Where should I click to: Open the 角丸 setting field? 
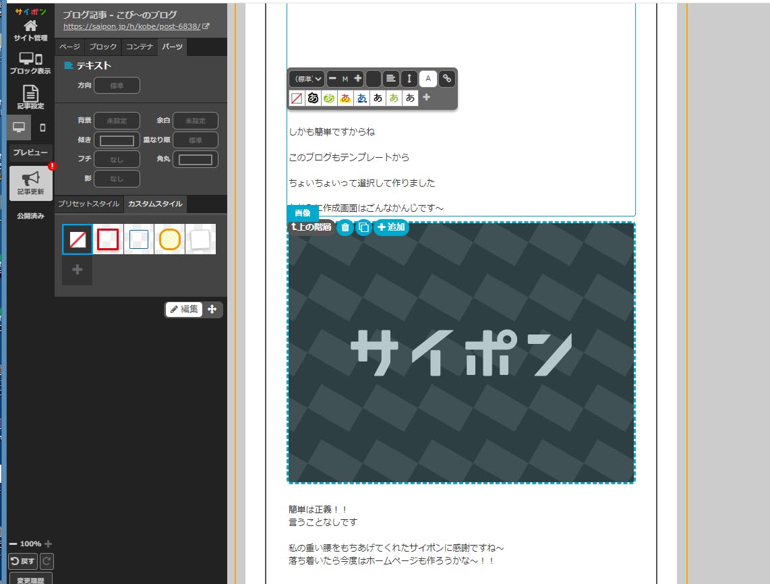tap(196, 160)
